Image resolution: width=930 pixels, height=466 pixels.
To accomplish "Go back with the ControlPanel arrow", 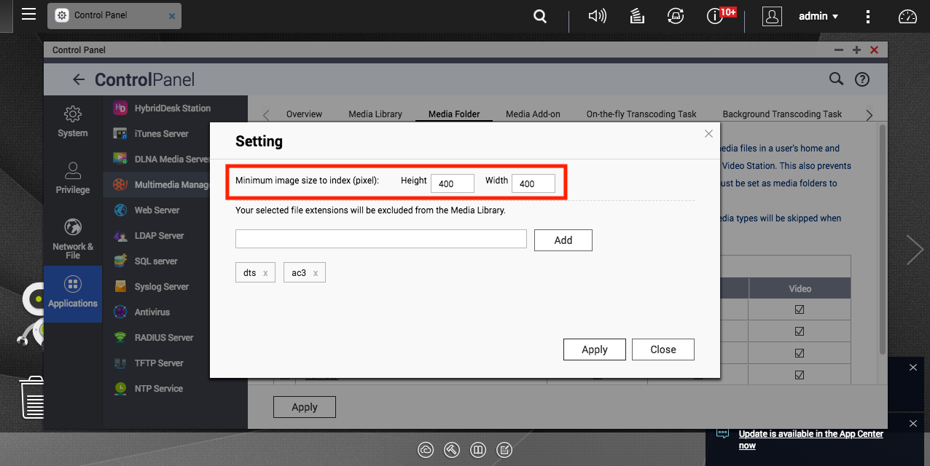I will click(78, 79).
